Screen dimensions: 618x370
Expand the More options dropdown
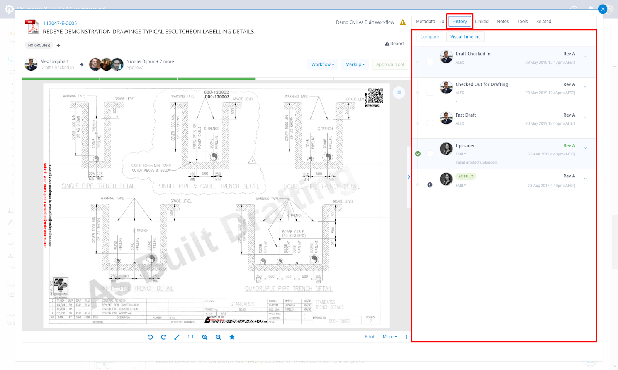tap(390, 337)
